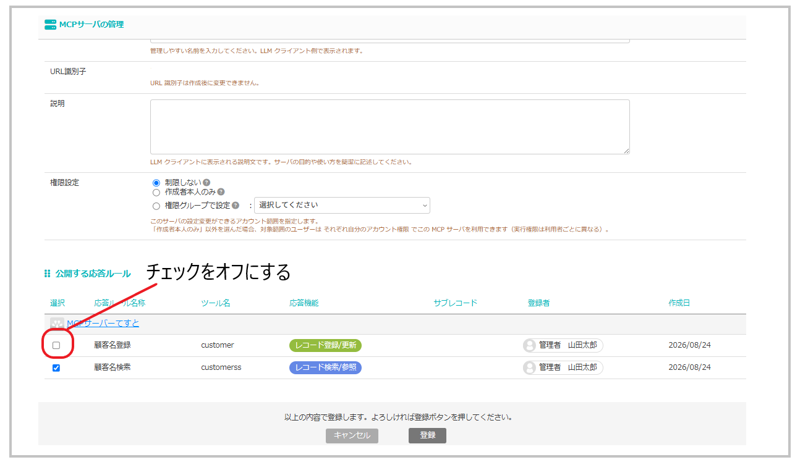
Task: Click the ツール名 column header
Action: pyautogui.click(x=216, y=303)
